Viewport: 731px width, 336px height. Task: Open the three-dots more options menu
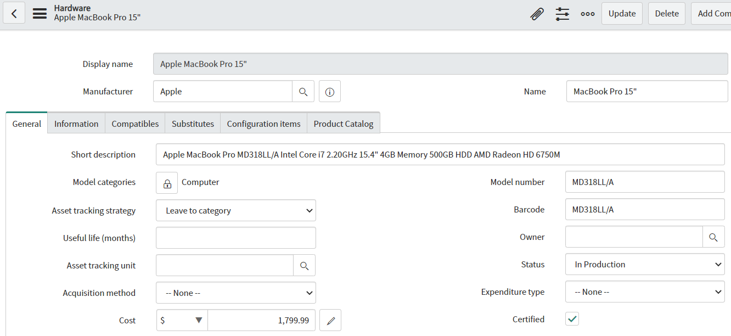click(588, 14)
